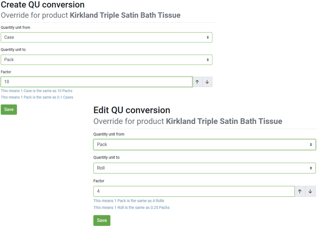317x228 pixels.
Task: Select 'Quantity unit to' label above the Create form's Pack dropdown
Action: point(13,50)
